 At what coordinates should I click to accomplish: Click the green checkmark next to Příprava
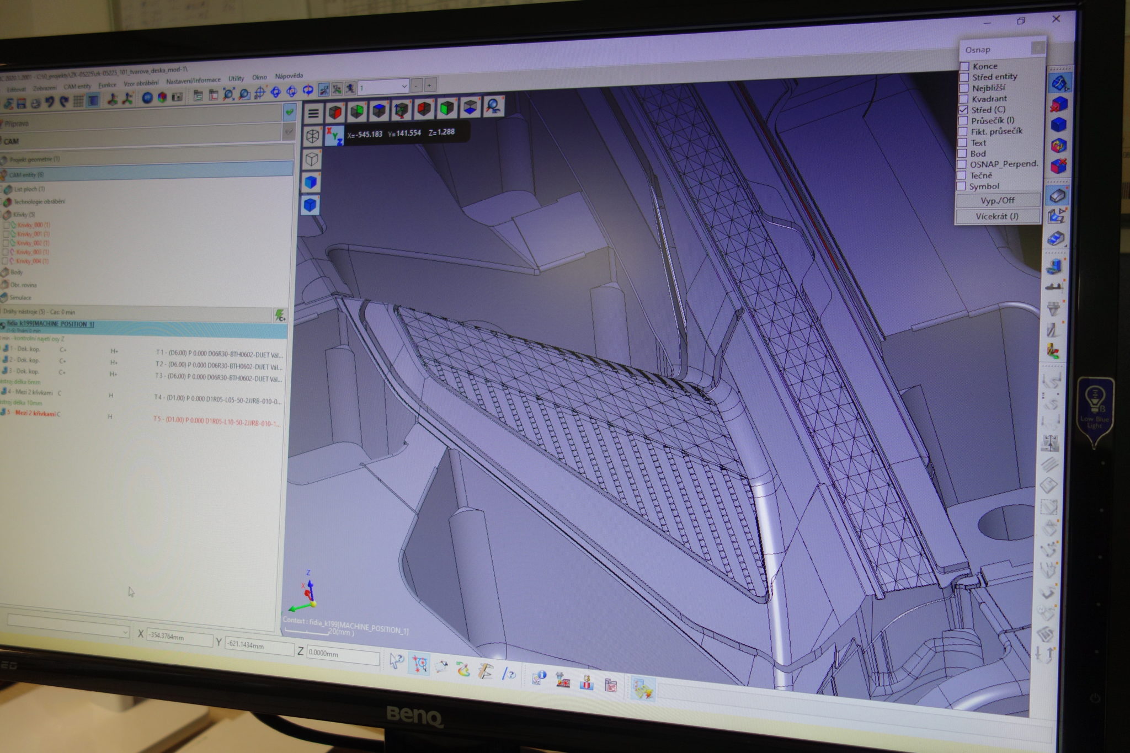coord(290,112)
